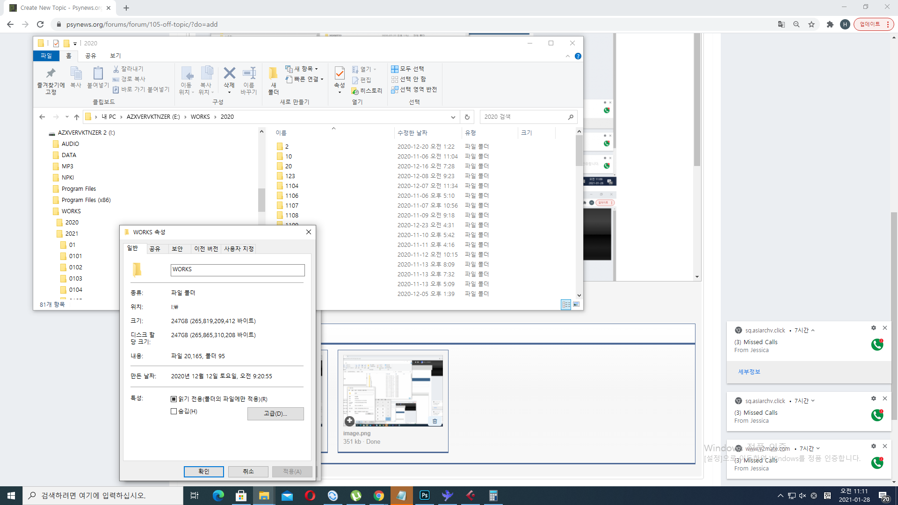This screenshot has width=898, height=505.
Task: Open the address bar history dropdown
Action: tap(453, 117)
